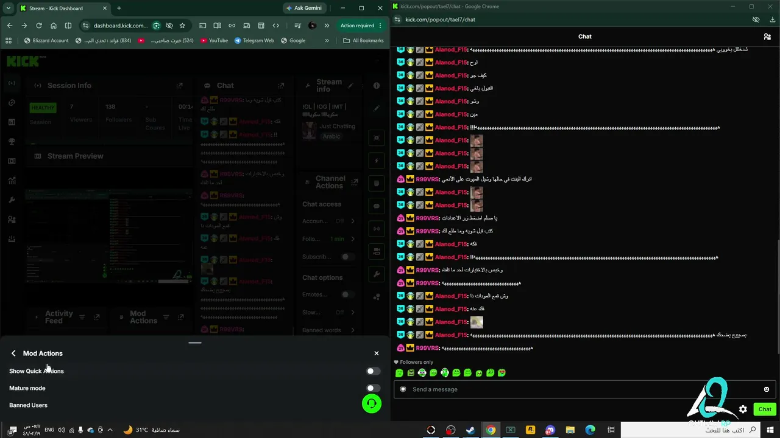Close the Mod Actions sheet
Viewport: 780px width, 438px height.
coord(377,353)
